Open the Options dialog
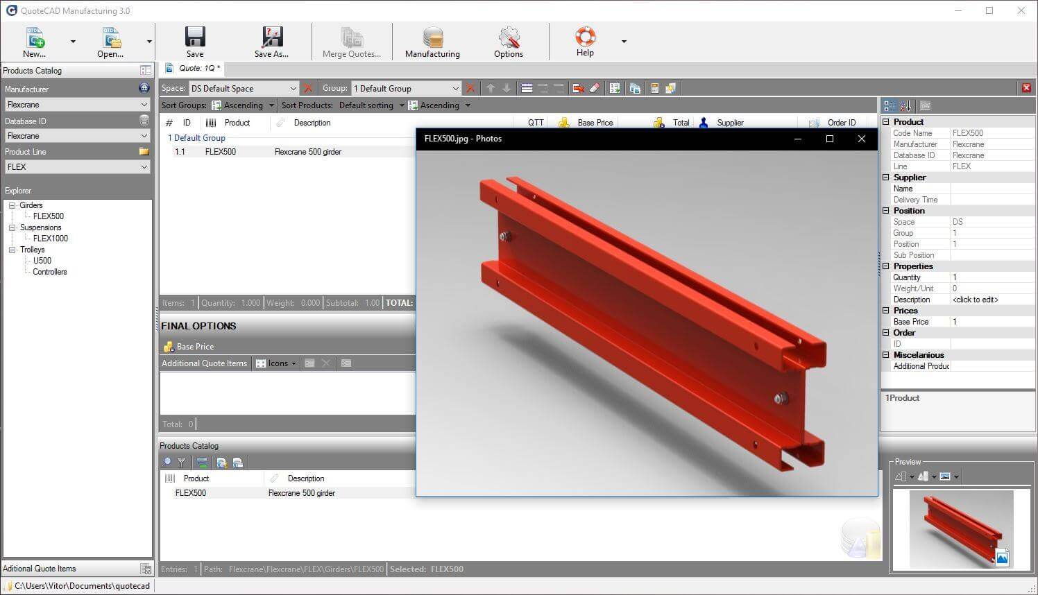 (508, 40)
